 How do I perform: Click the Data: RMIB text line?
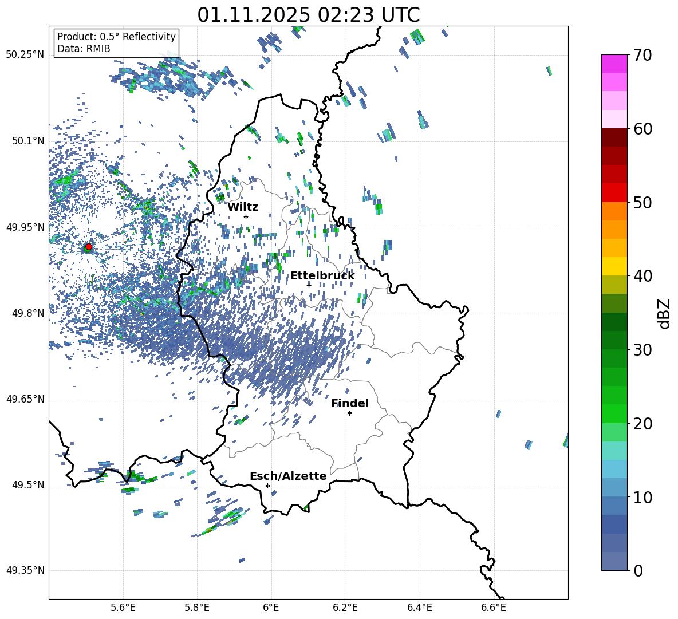tap(84, 49)
